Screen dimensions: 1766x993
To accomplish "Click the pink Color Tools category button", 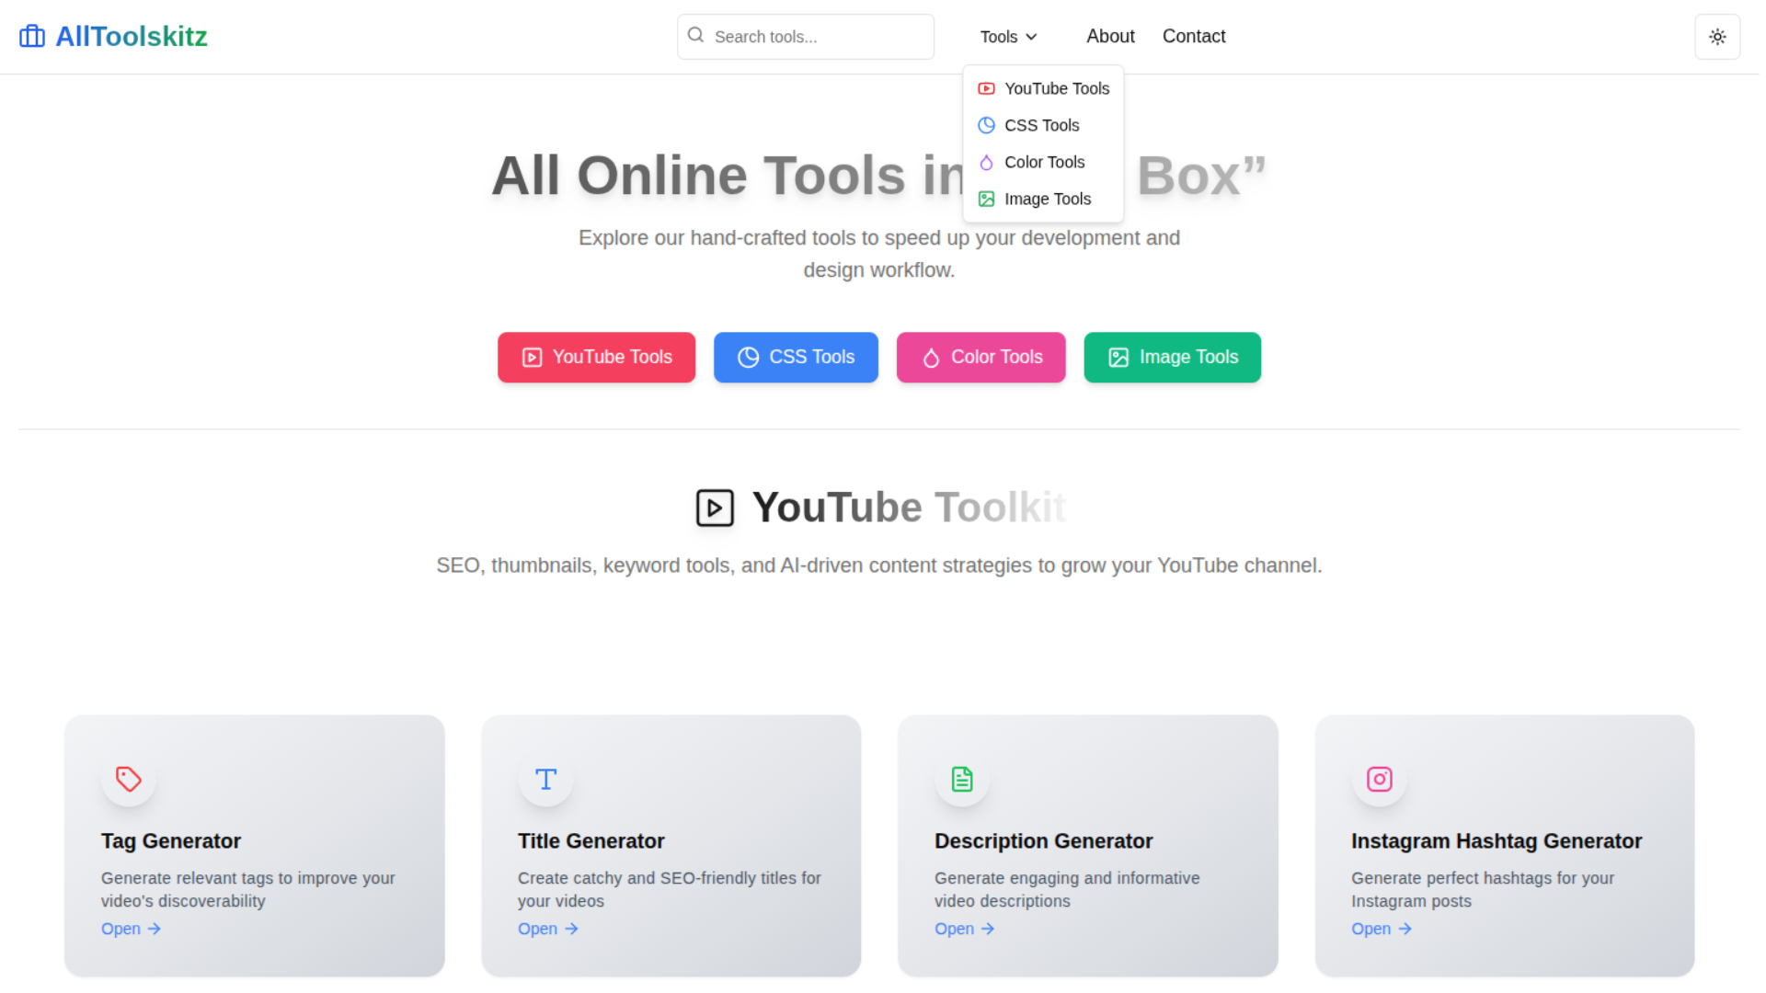I will 980,358.
